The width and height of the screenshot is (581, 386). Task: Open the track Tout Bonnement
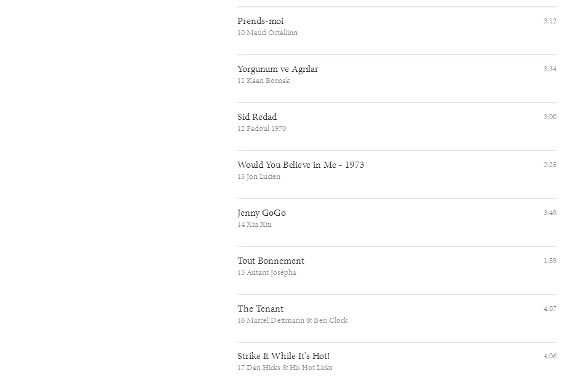[271, 261]
